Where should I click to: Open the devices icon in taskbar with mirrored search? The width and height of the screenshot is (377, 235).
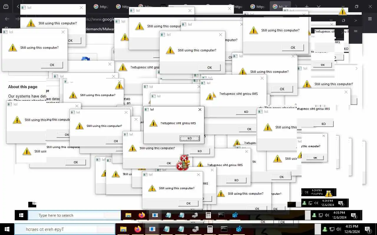click(196, 229)
